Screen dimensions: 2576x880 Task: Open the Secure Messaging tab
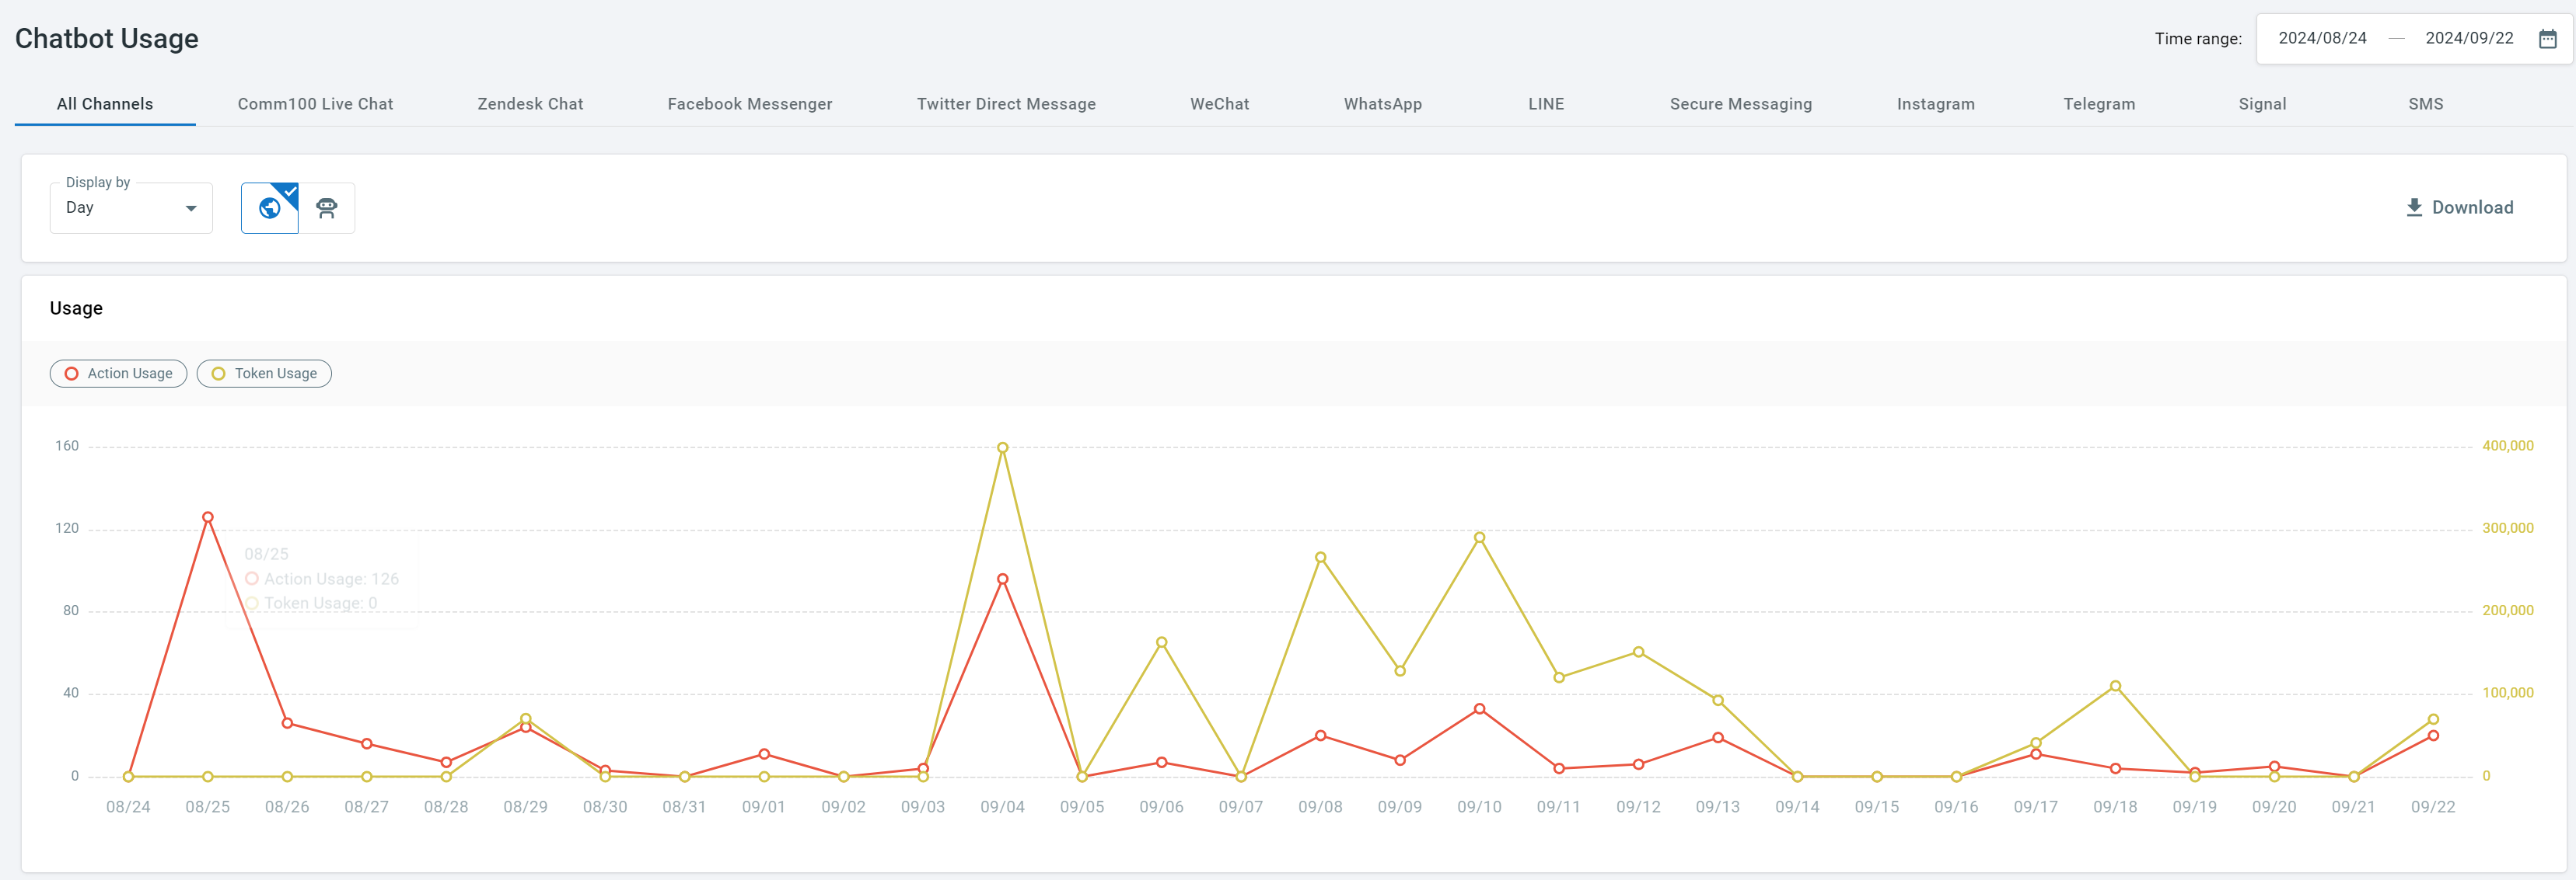coord(1740,104)
